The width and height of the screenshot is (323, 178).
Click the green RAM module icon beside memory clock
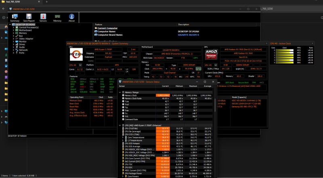coord(198,69)
